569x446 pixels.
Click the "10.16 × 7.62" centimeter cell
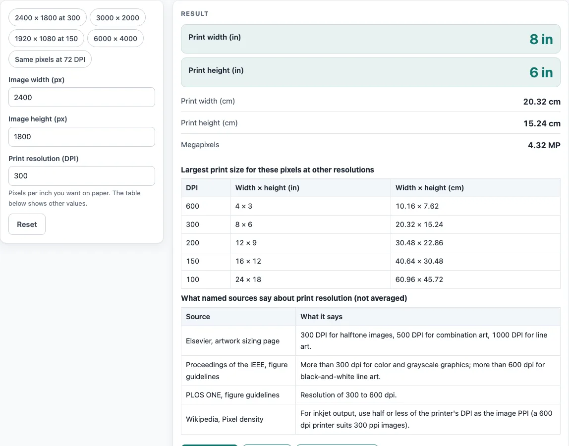[x=475, y=206]
